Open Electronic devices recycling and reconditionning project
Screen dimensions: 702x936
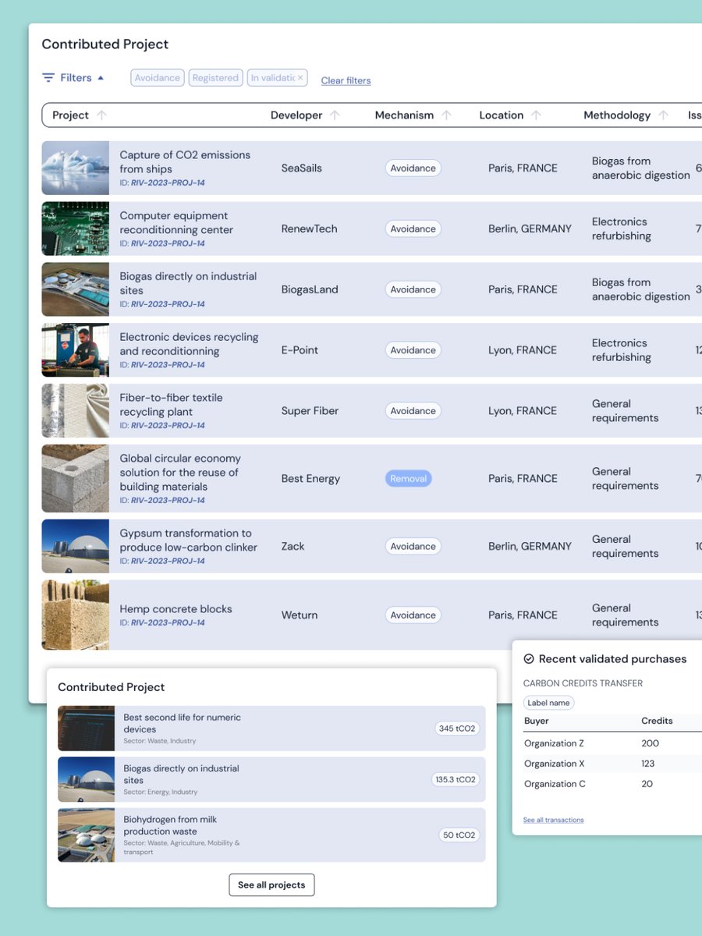(189, 344)
